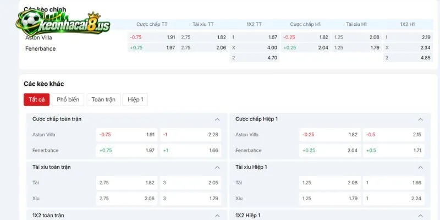
Task: Choose 1.79 odds in main Tài xỉu H1 column
Action: tap(356, 48)
